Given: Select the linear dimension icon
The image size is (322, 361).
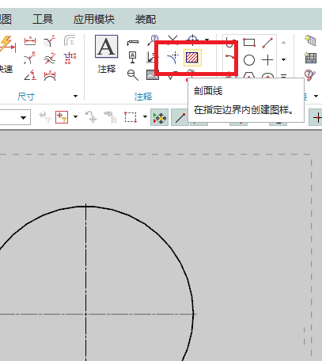Looking at the screenshot, I should click(30, 41).
